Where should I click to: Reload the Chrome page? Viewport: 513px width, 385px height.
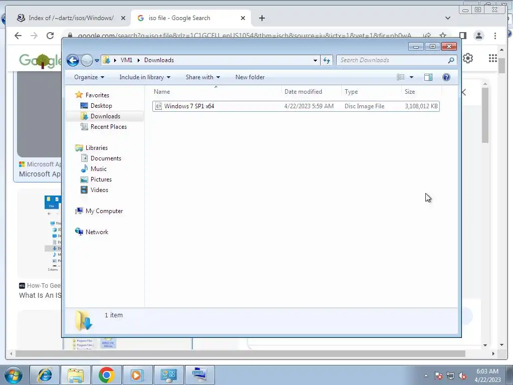click(x=50, y=36)
